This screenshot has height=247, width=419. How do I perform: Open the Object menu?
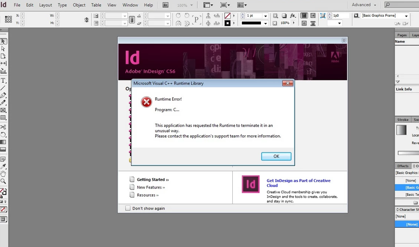(x=79, y=5)
